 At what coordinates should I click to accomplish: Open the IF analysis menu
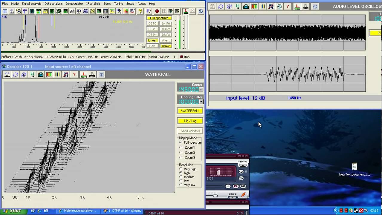coord(93,4)
